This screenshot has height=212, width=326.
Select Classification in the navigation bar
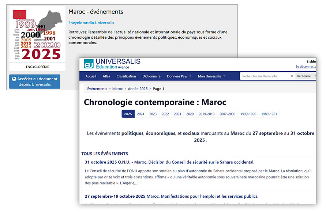point(126,76)
